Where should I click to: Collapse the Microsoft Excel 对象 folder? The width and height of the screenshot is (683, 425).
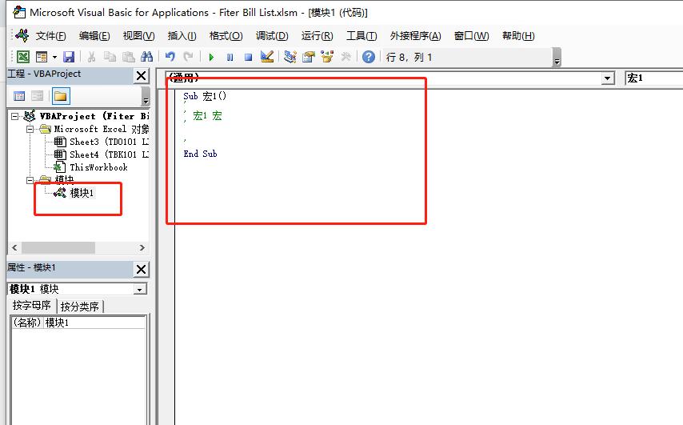pyautogui.click(x=30, y=129)
